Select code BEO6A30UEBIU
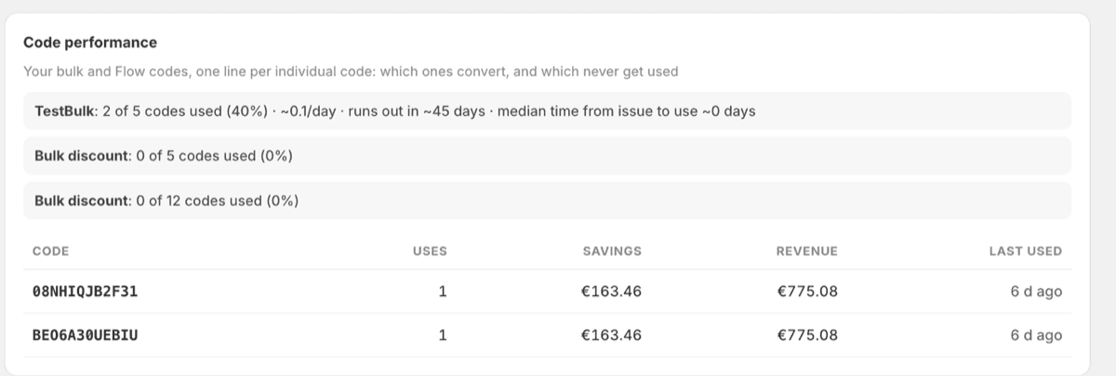1116x376 pixels. tap(86, 335)
